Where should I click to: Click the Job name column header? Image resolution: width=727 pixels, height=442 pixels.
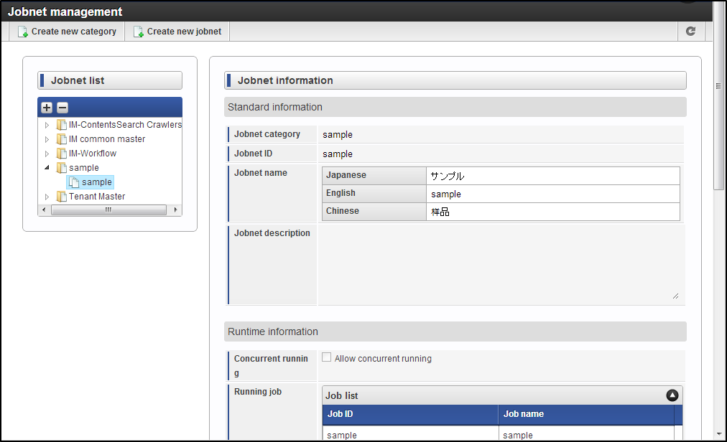click(x=586, y=414)
